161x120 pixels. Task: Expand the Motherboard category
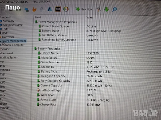(6, 53)
